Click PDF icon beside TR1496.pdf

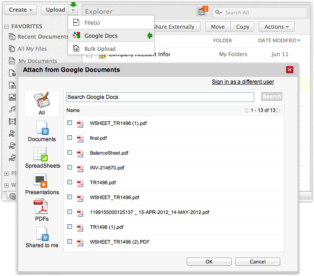(x=80, y=183)
